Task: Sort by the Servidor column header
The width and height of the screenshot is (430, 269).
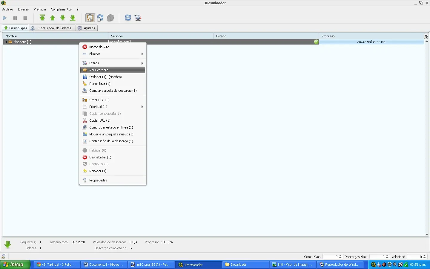Action: (x=161, y=36)
